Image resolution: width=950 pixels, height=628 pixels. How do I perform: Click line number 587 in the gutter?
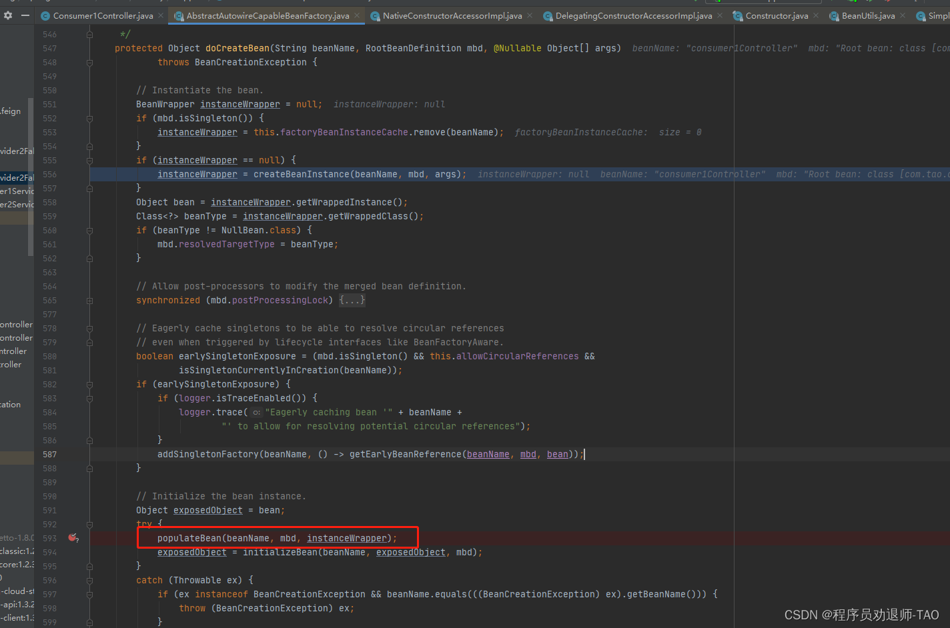49,455
